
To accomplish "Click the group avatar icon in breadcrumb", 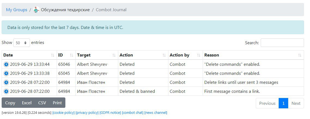I will tap(37, 10).
